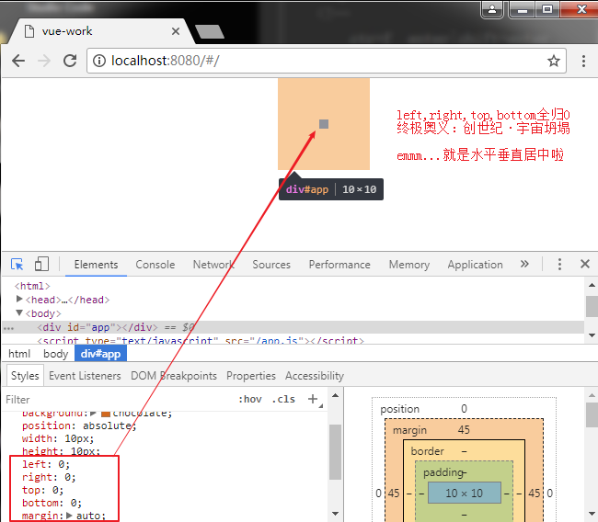This screenshot has height=522, width=598.
Task: Click body in the breadcrumb bar
Action: (56, 354)
